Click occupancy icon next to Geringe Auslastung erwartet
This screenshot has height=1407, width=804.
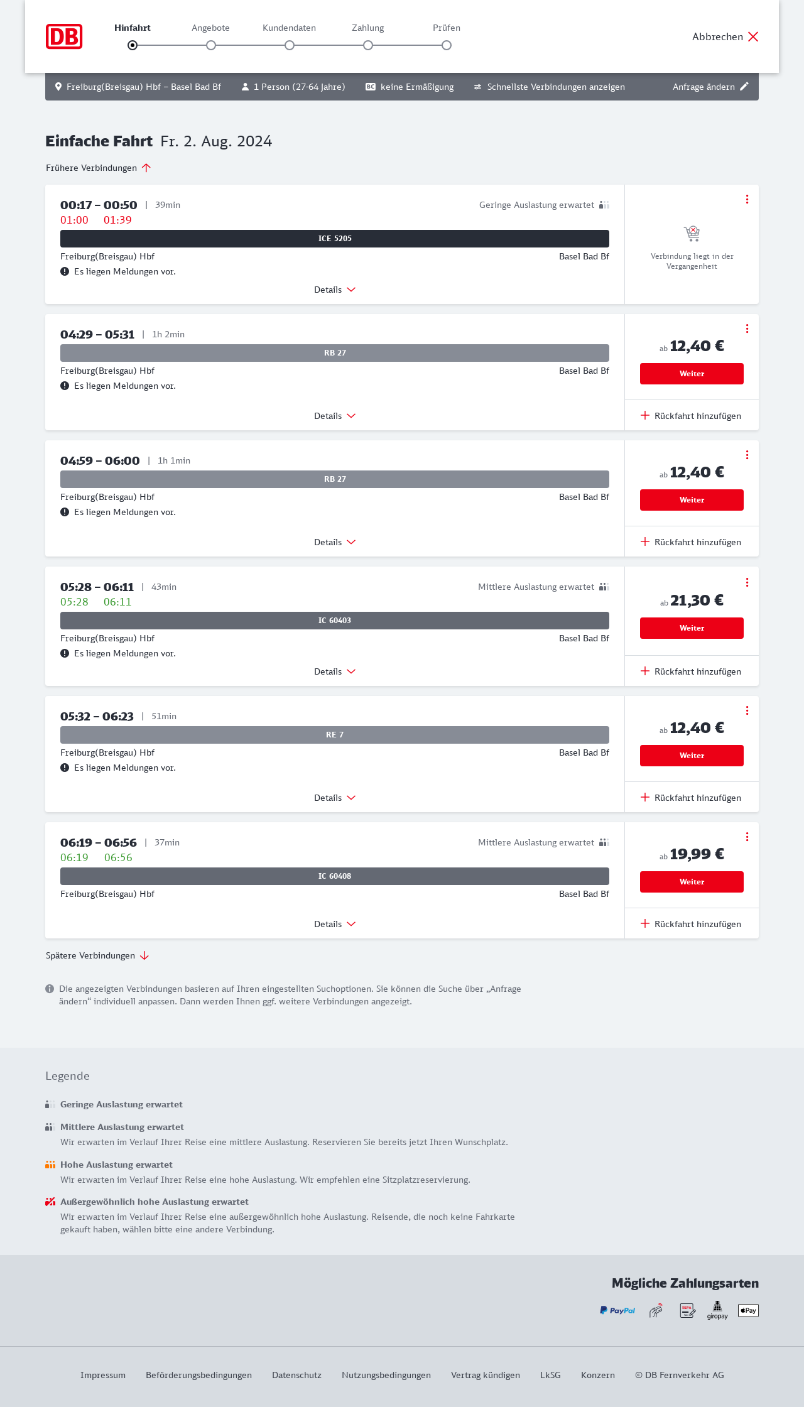604,205
